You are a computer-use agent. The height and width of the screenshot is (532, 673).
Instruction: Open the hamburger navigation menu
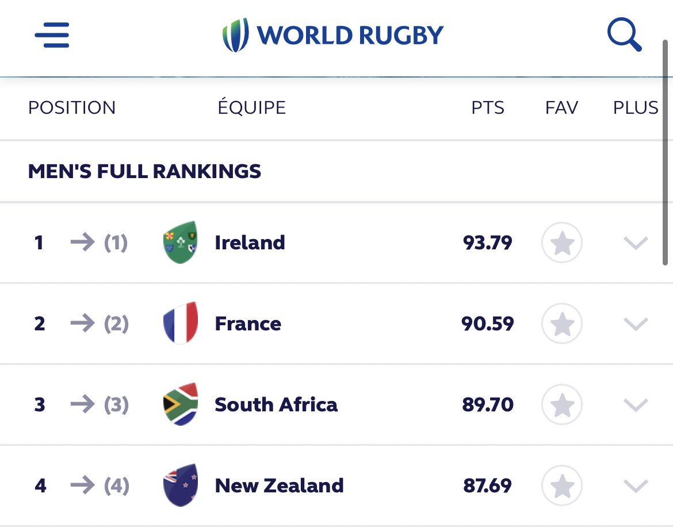[x=52, y=34]
